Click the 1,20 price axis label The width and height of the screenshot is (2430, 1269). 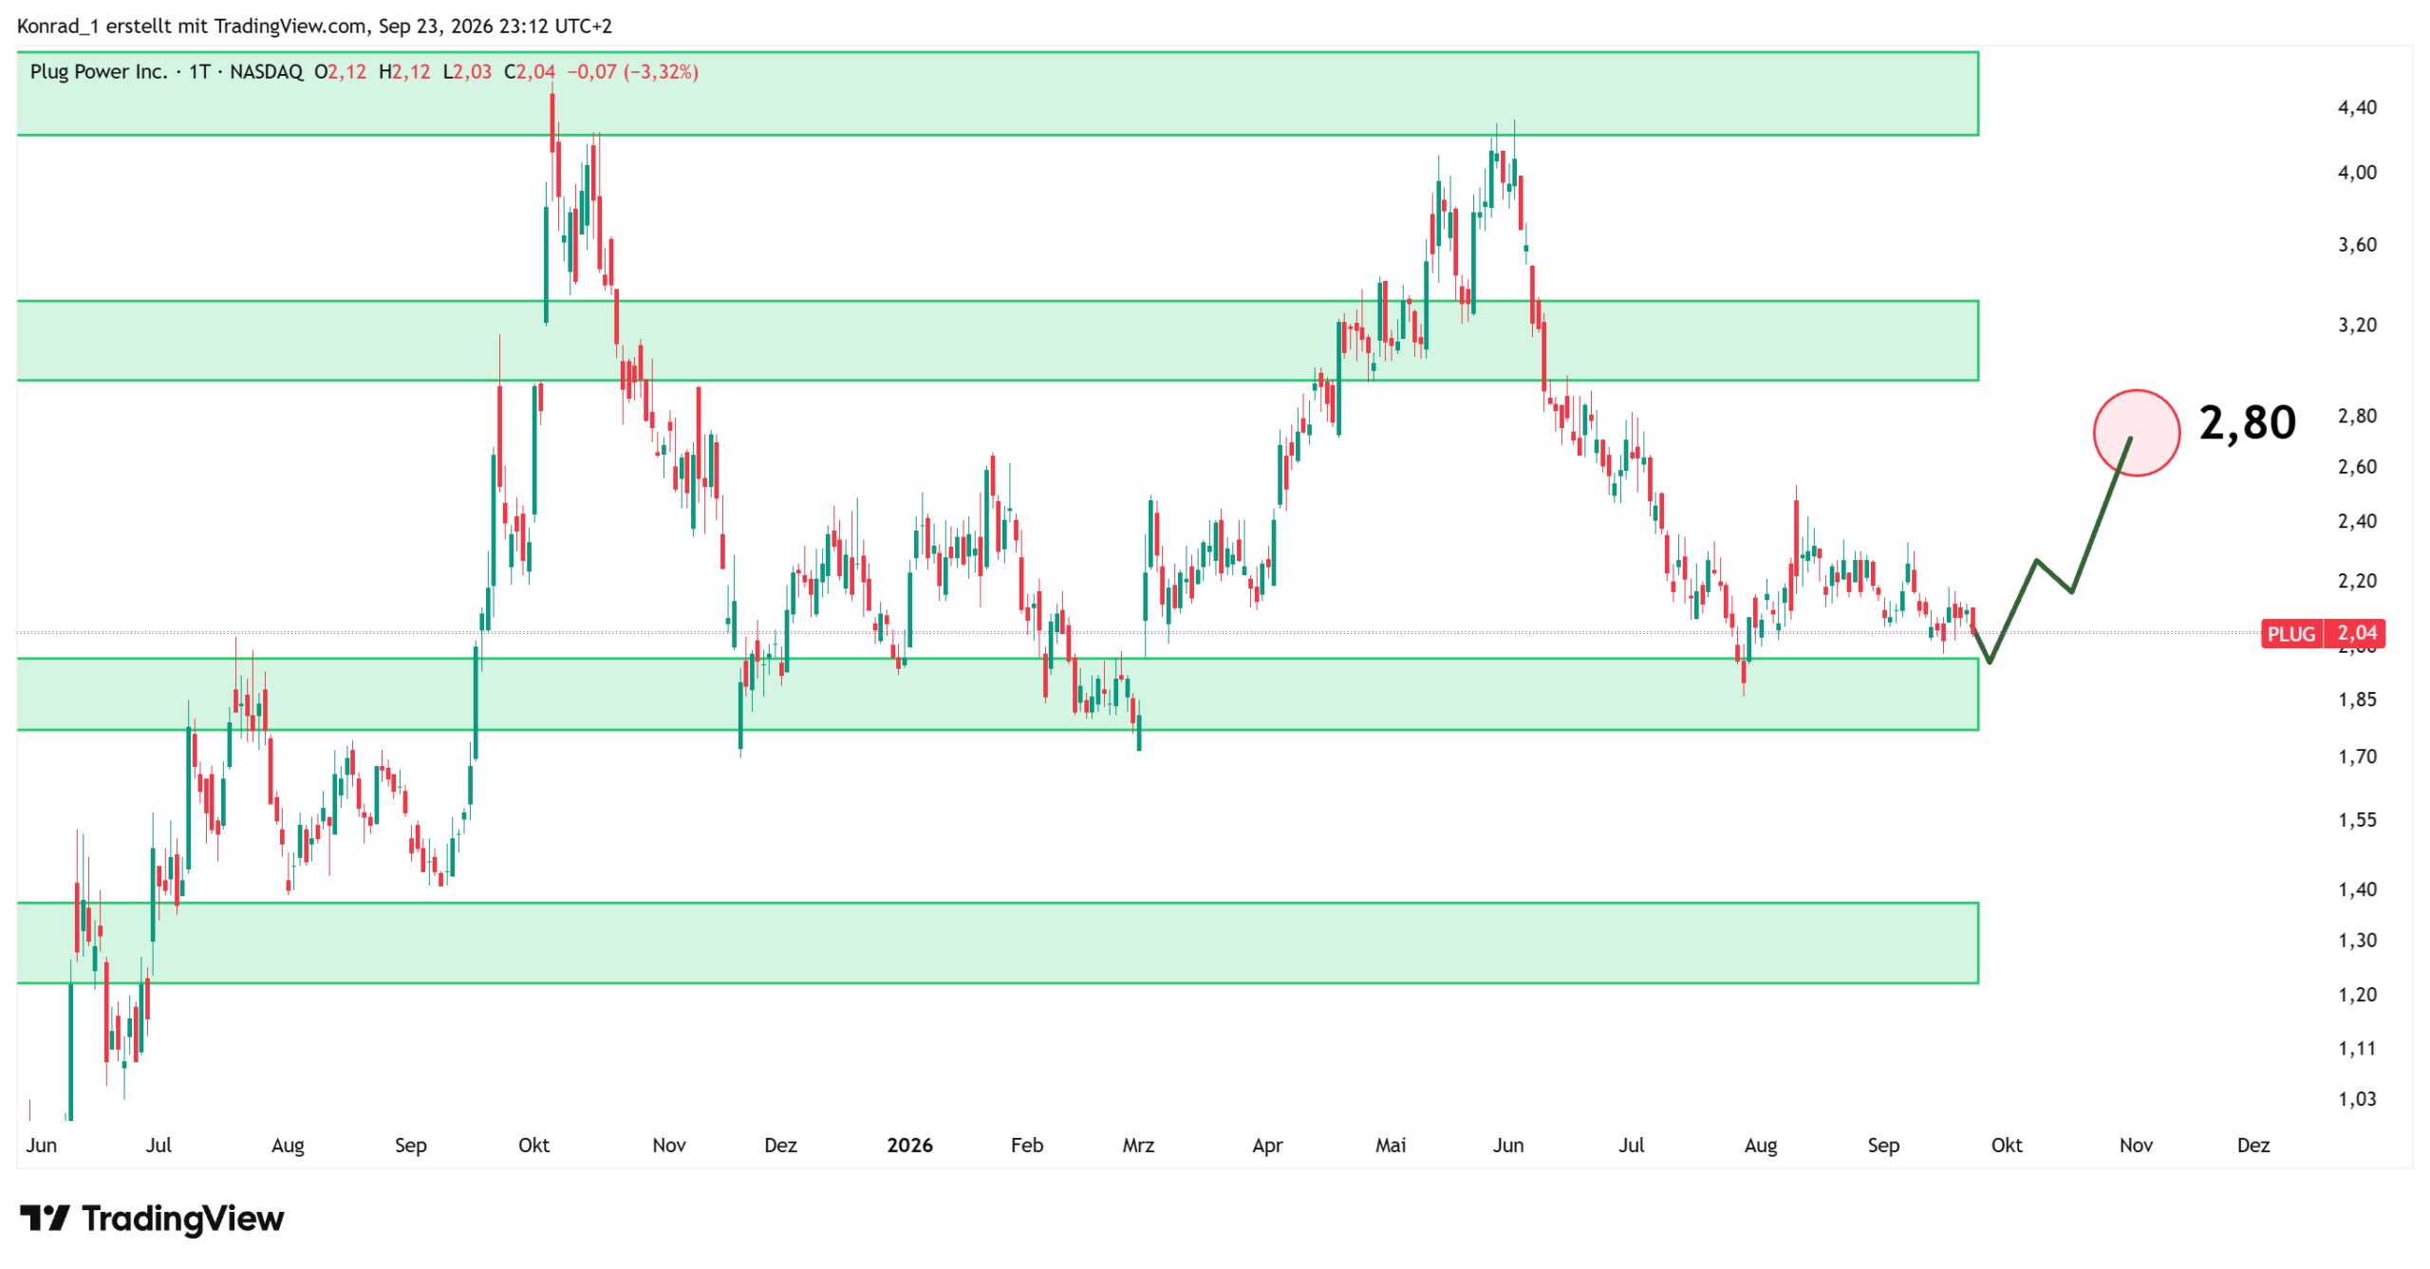(2356, 996)
